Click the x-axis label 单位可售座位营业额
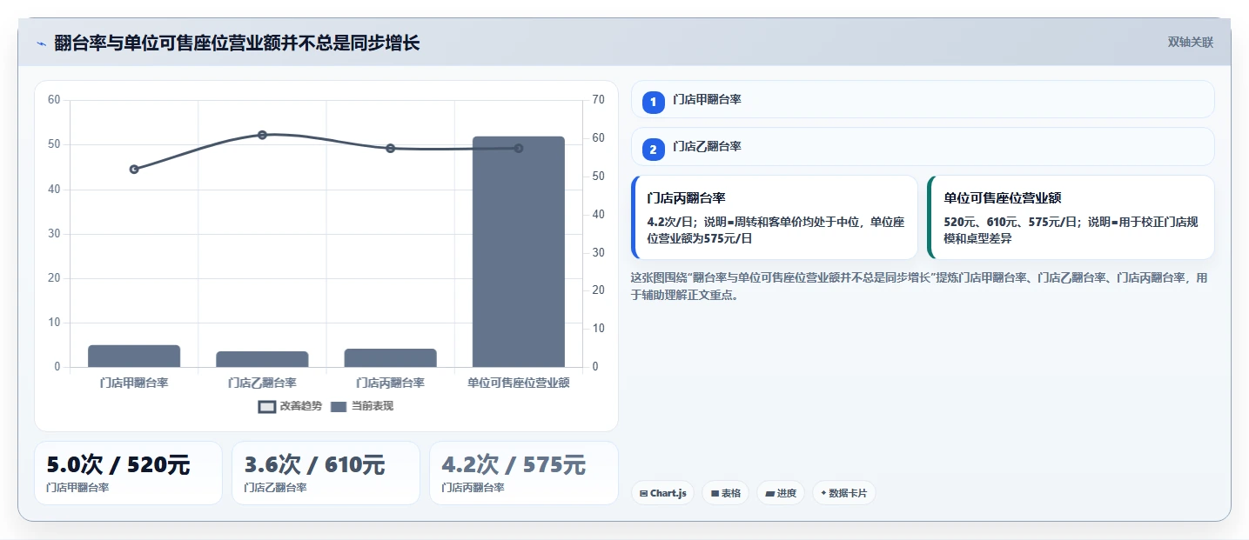This screenshot has height=540, width=1249. (519, 383)
